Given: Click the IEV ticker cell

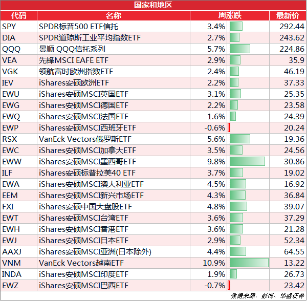Looking at the screenshot, I should tap(18, 82).
